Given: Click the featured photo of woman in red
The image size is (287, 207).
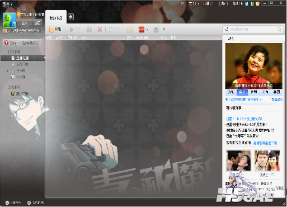Looking at the screenshot, I should pyautogui.click(x=254, y=66).
